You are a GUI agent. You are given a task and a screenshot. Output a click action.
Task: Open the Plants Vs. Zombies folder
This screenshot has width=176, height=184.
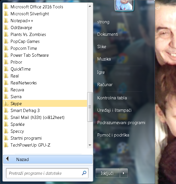coord(45,35)
